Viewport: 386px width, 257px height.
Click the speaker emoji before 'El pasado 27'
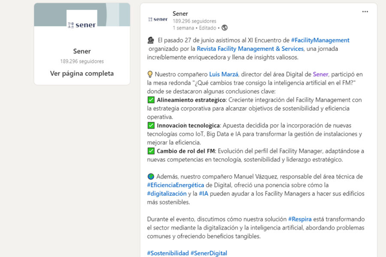click(x=151, y=40)
